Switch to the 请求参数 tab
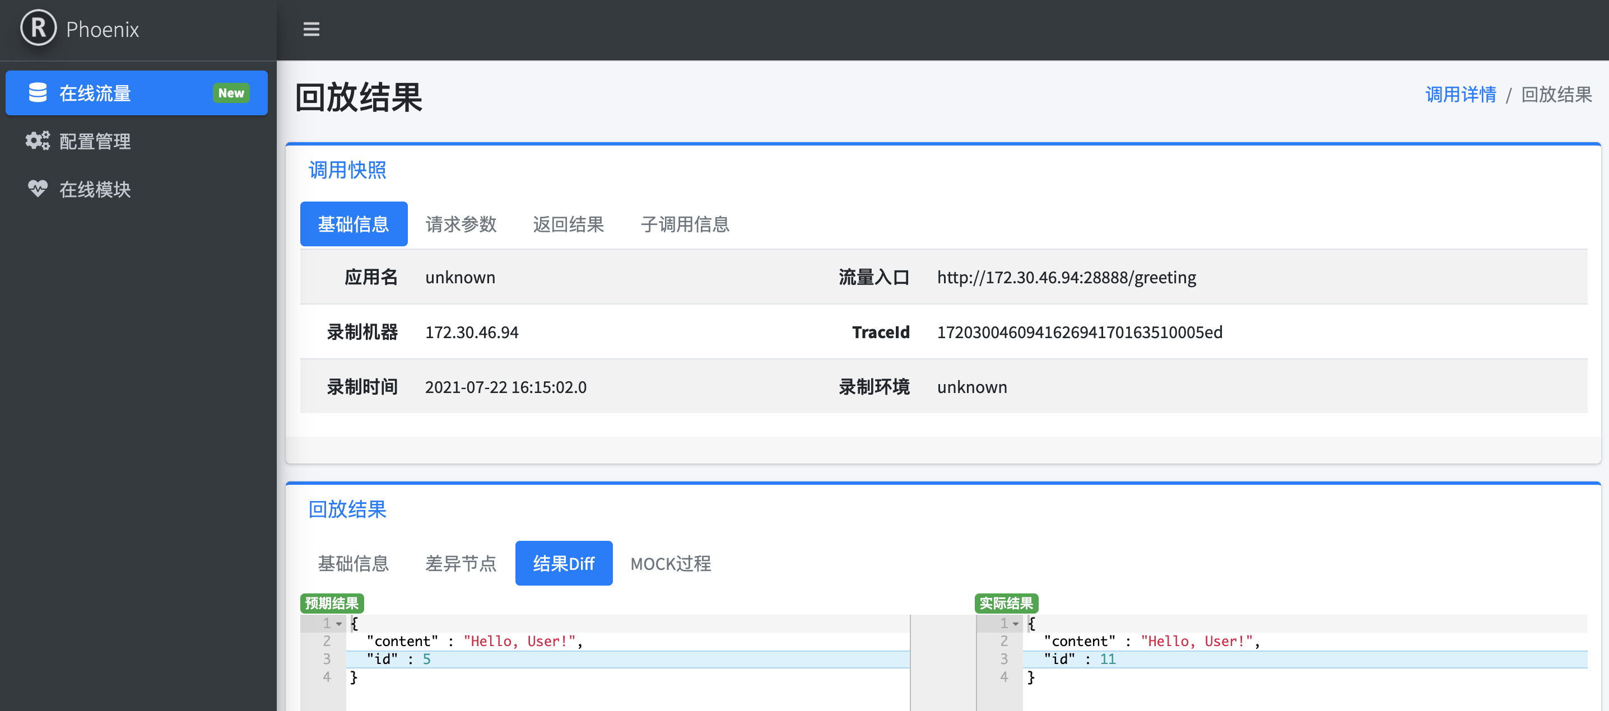 [461, 223]
